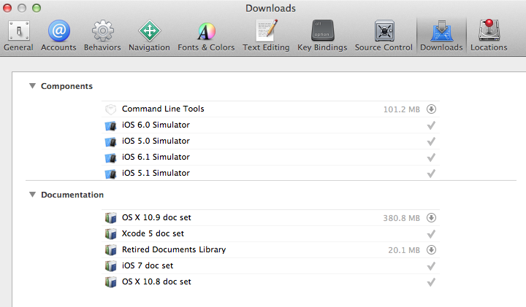This screenshot has width=526, height=307.
Task: Click the iOS 7 doc set book icon
Action: click(x=110, y=266)
